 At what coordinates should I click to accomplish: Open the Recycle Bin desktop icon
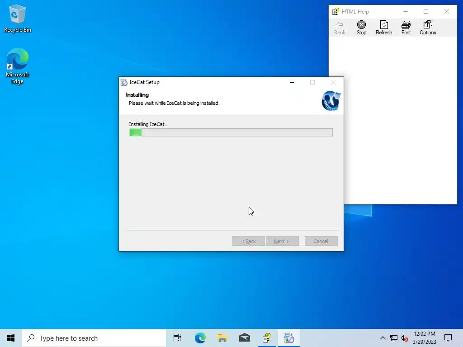(x=18, y=19)
